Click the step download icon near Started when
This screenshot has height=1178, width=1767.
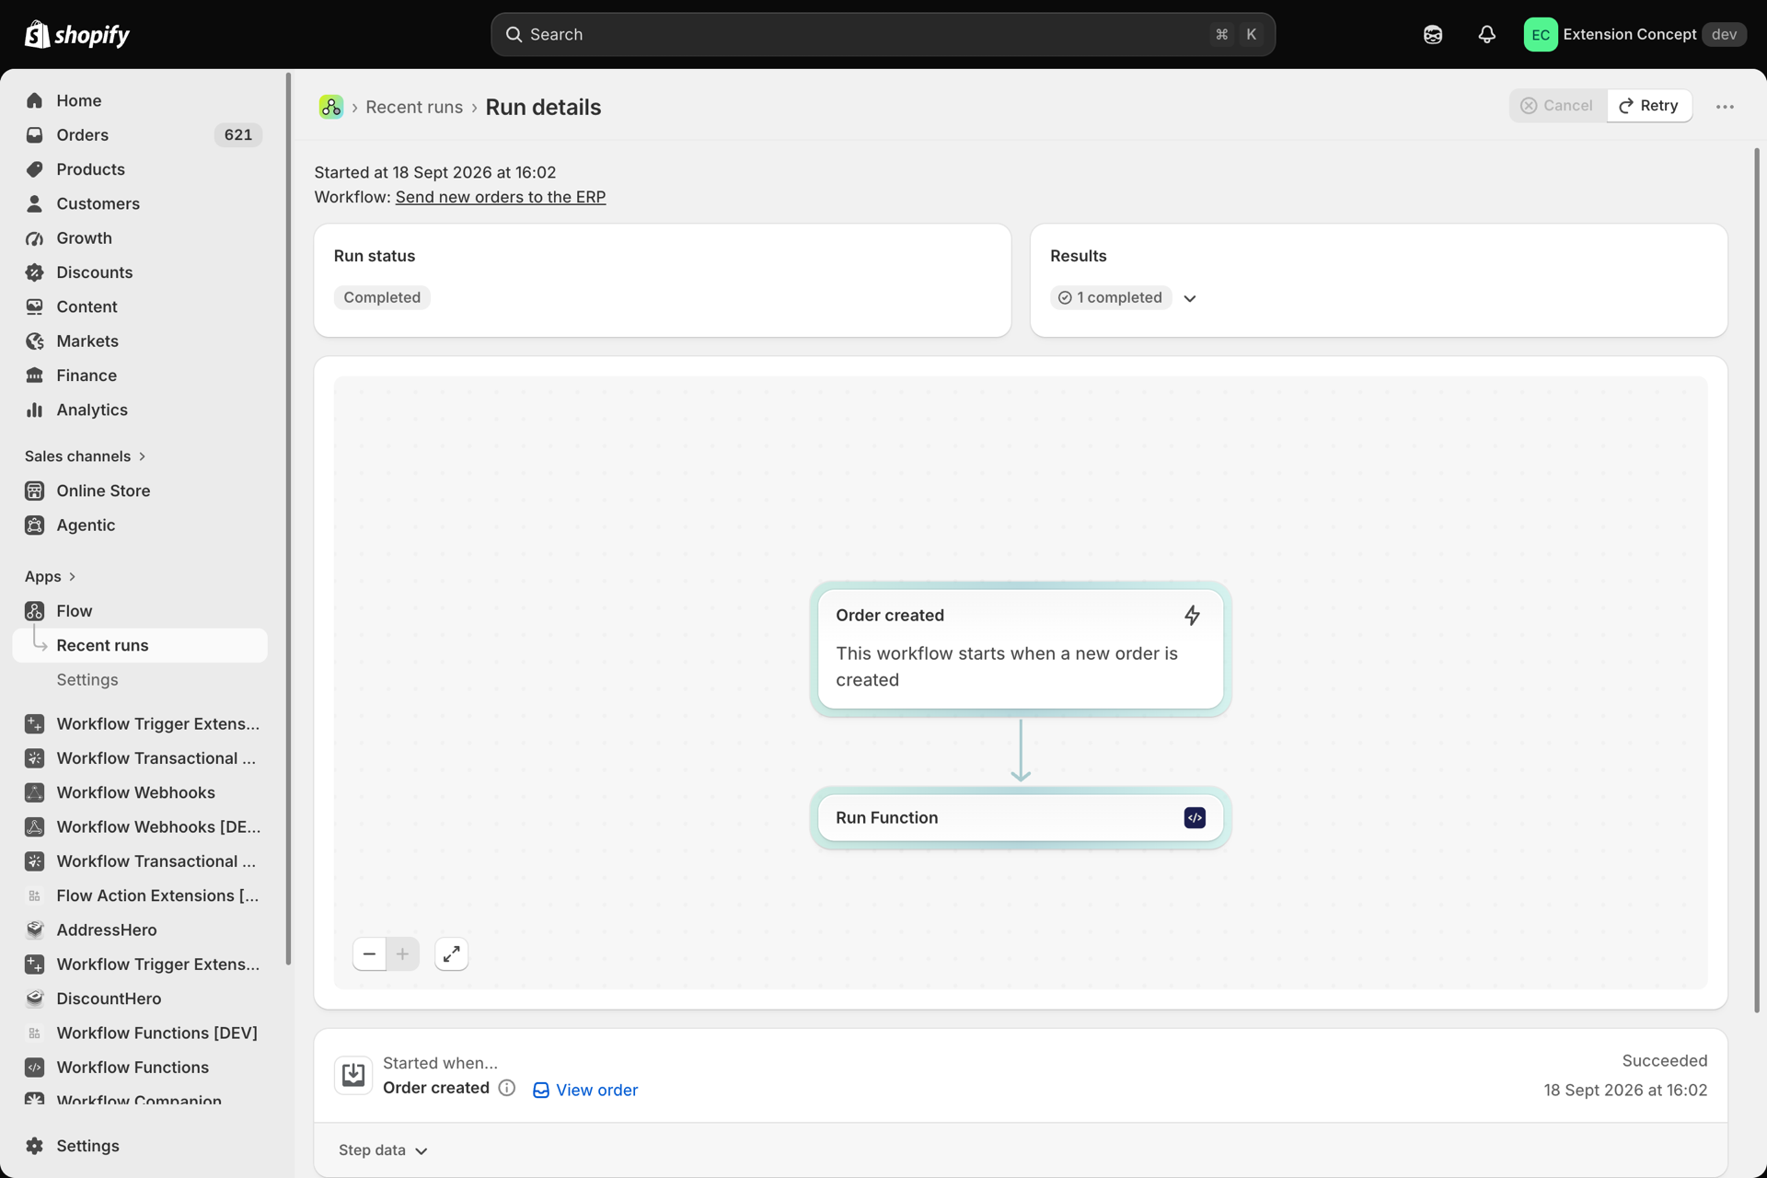pos(353,1075)
